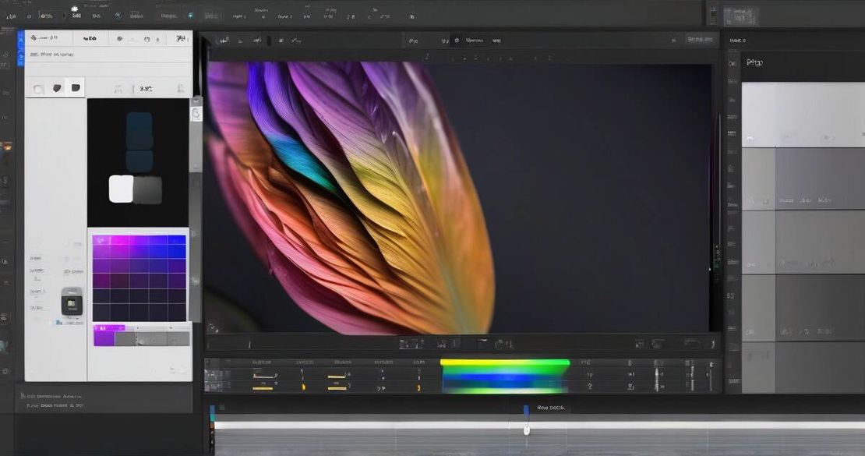Image resolution: width=865 pixels, height=456 pixels.
Task: Open the brush settings icon in the panel header
Action: [118, 38]
